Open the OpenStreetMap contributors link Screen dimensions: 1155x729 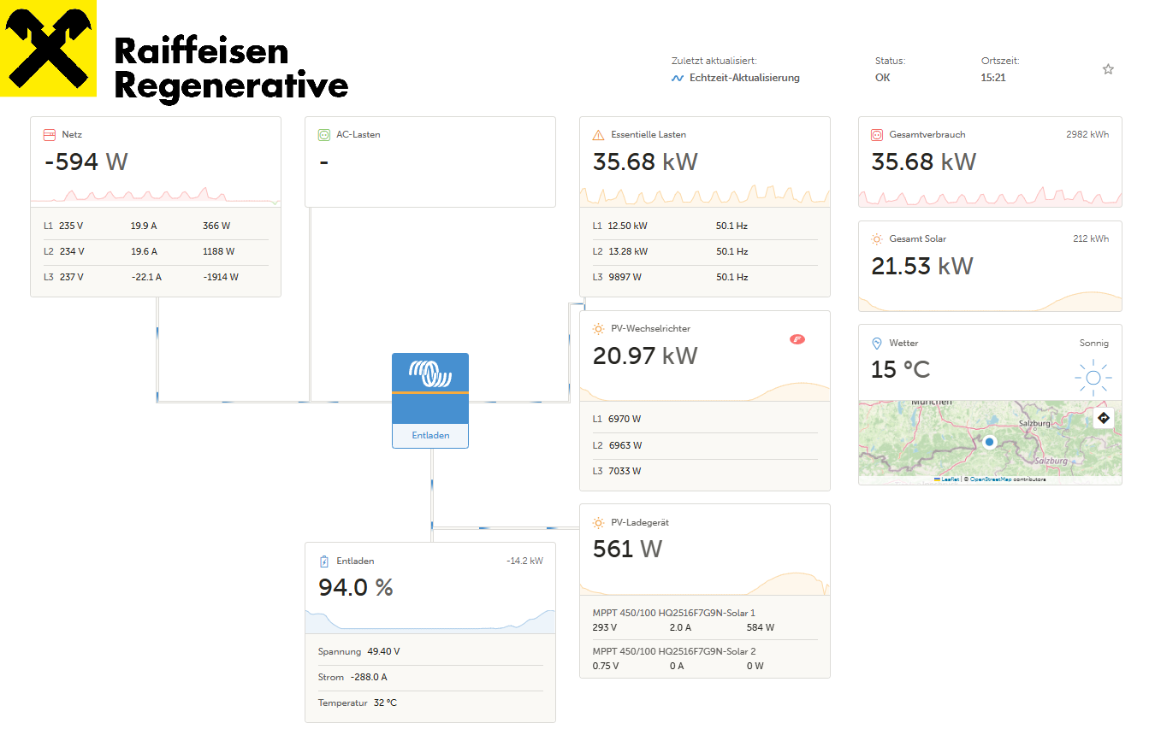click(990, 479)
